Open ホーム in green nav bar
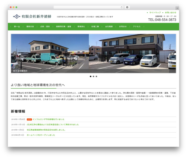 click(x=17, y=27)
